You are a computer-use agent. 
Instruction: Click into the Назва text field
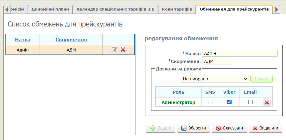(x=240, y=53)
